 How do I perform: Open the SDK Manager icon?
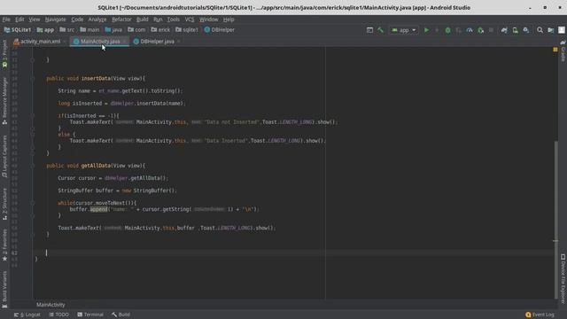click(526, 30)
